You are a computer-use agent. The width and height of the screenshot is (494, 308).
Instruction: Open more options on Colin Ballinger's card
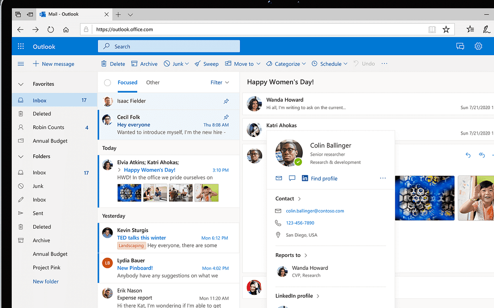click(383, 178)
